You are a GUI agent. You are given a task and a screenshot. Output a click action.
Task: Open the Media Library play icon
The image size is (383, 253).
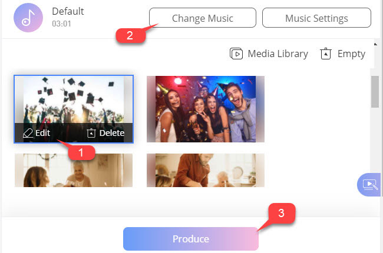pyautogui.click(x=236, y=54)
